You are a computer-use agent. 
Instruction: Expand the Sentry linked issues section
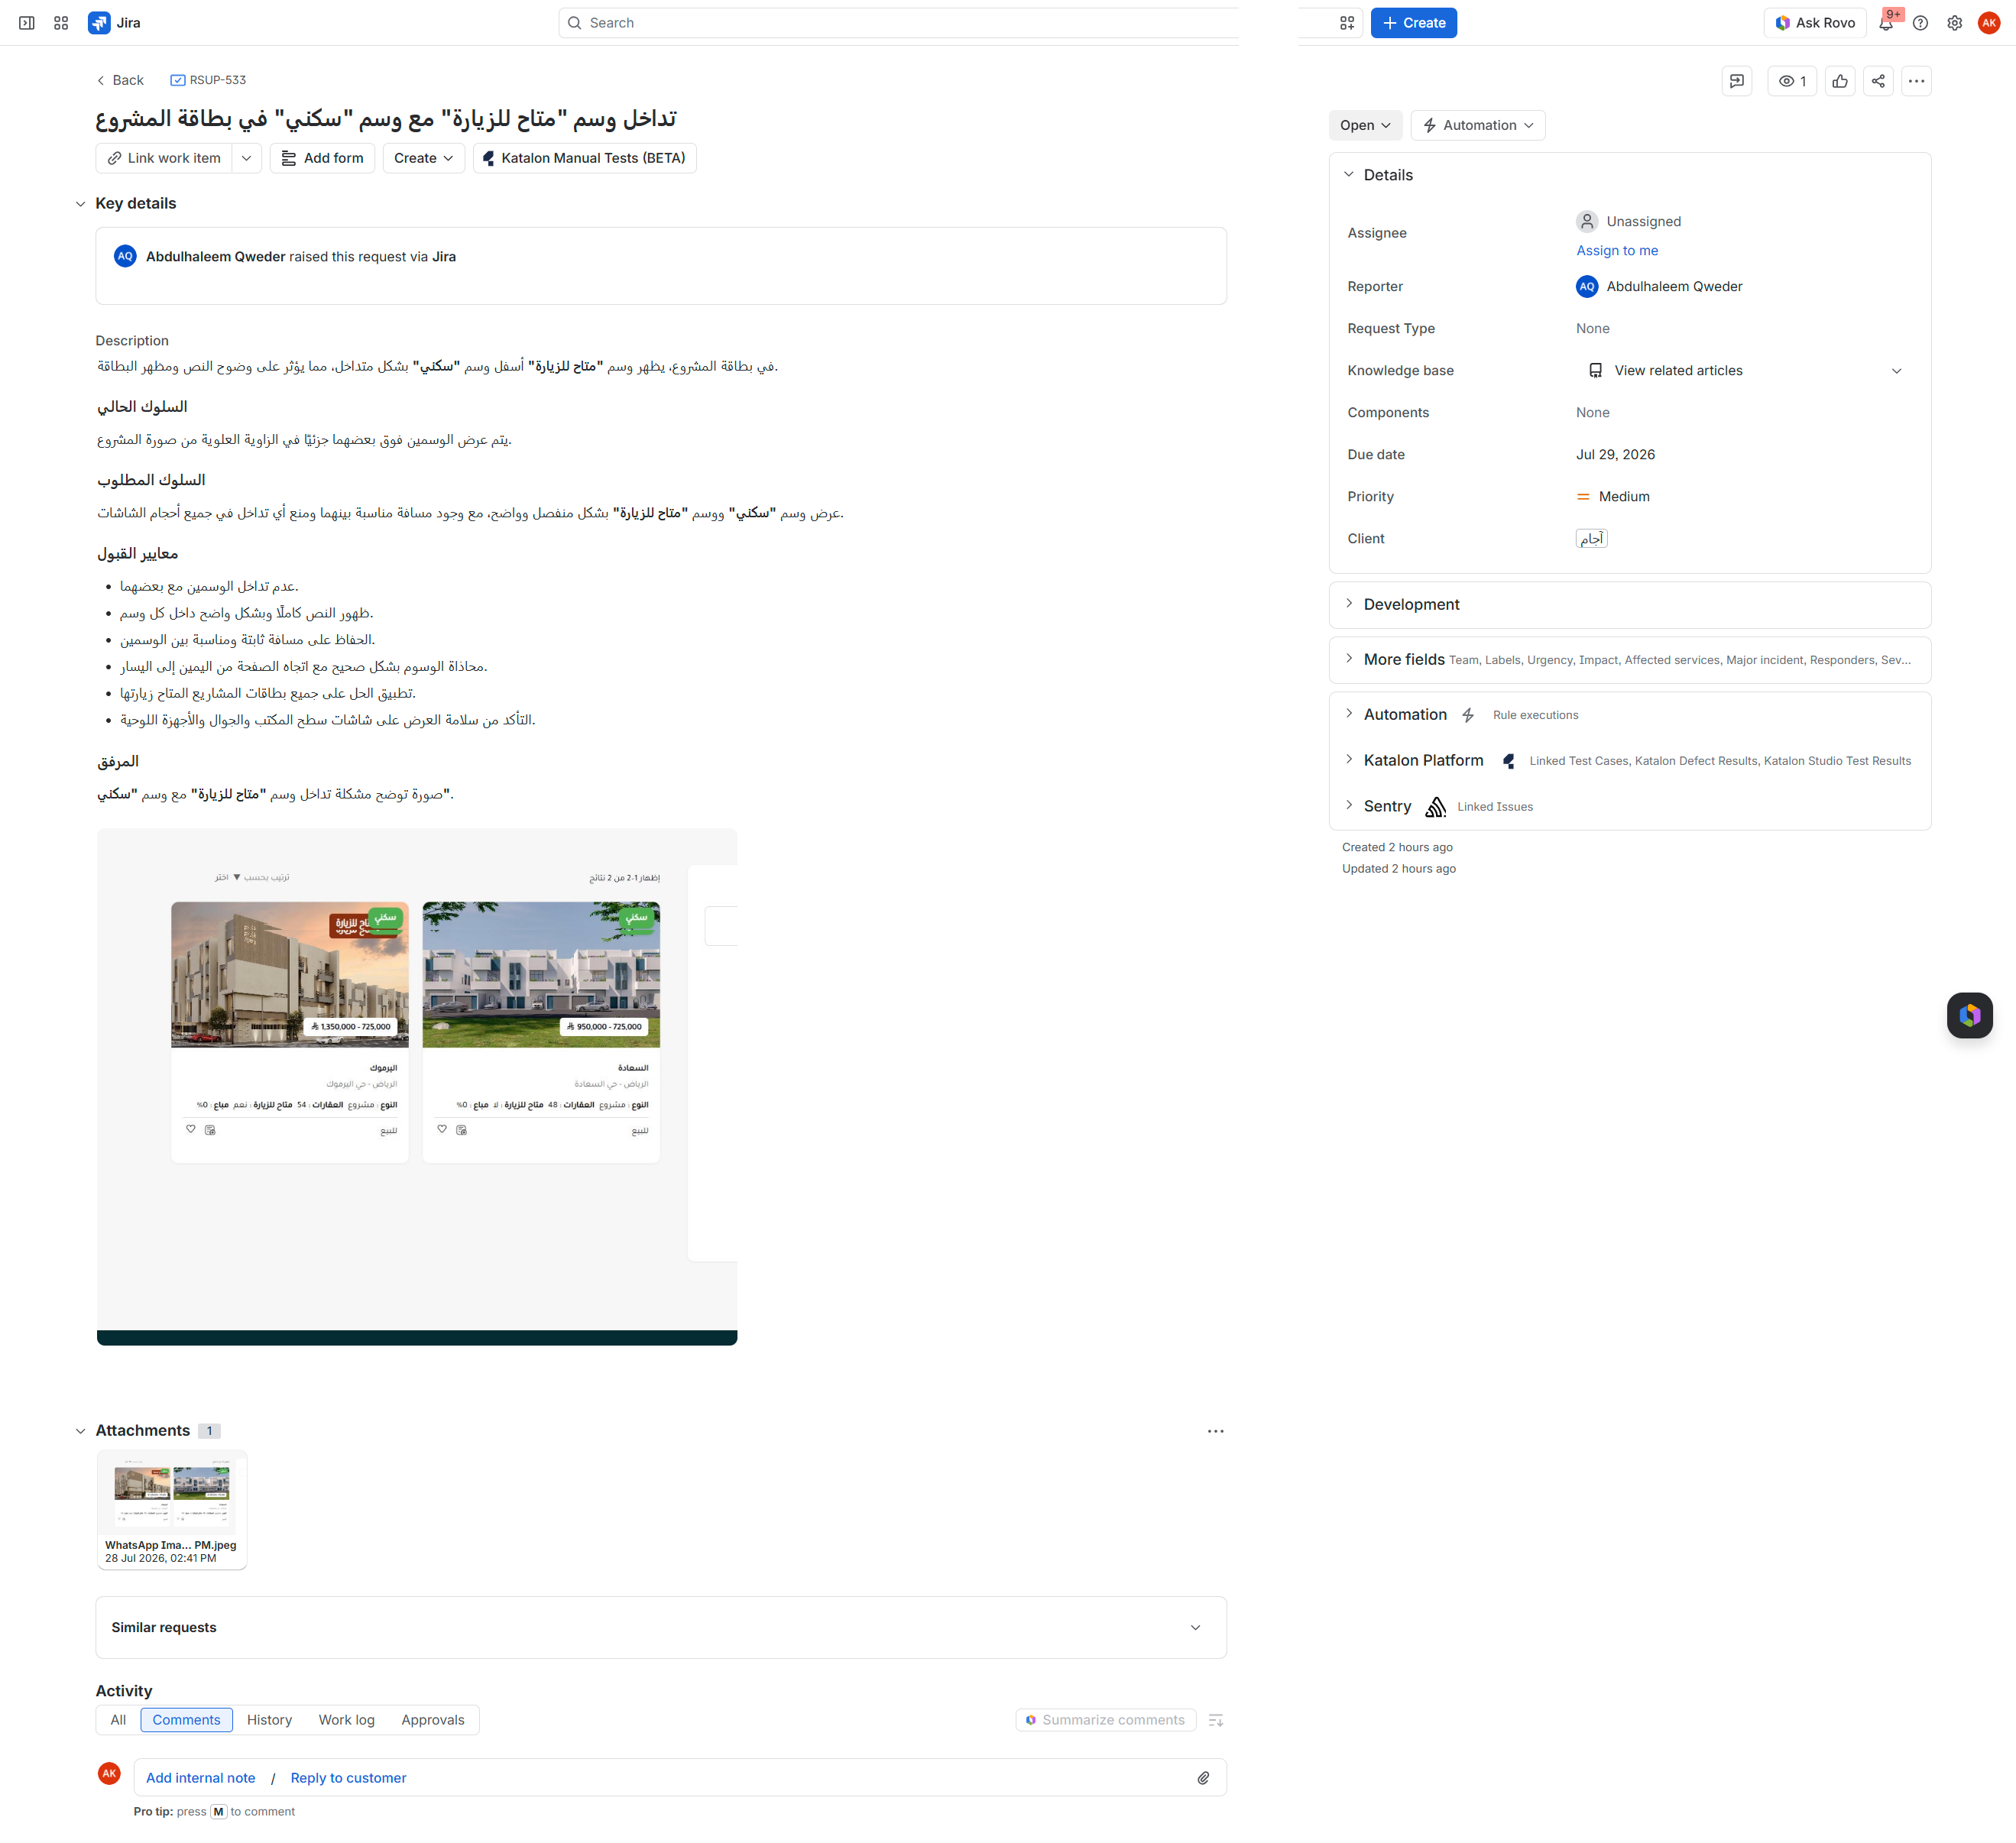(1348, 806)
